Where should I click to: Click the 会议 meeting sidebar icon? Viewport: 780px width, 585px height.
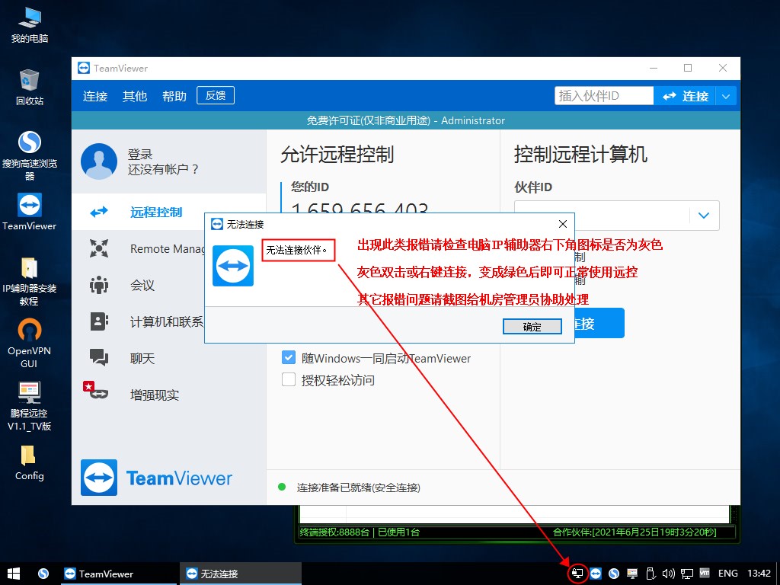coord(99,285)
